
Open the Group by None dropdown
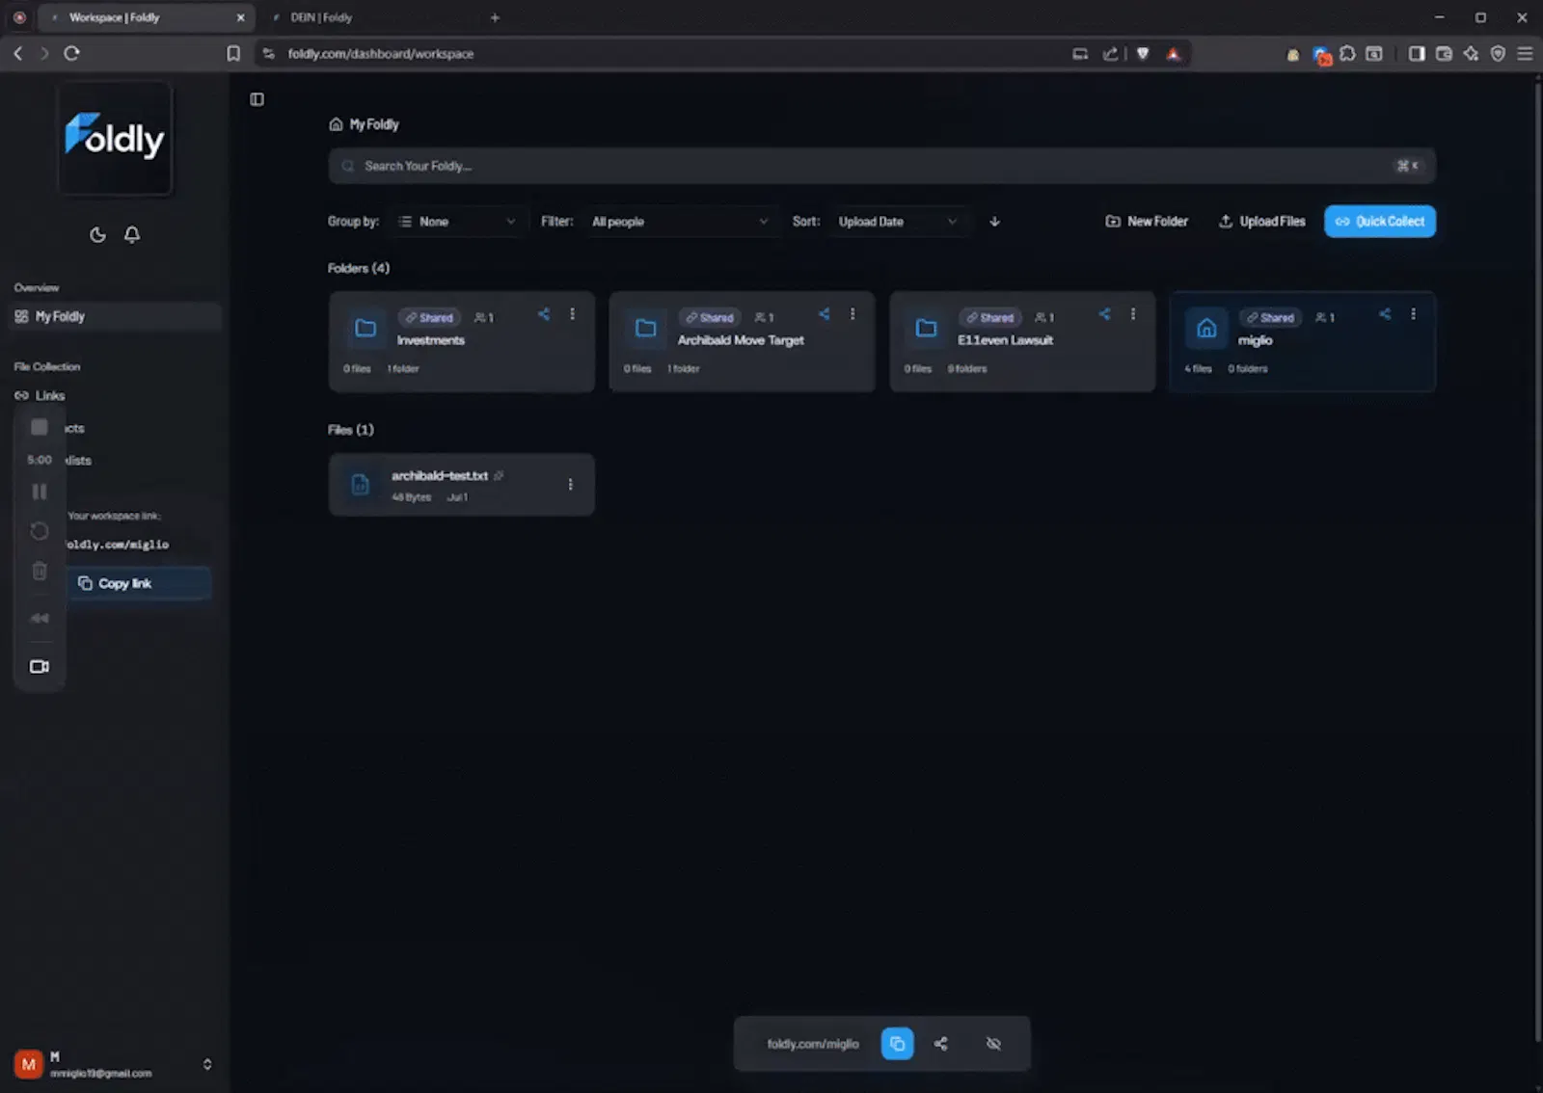(457, 222)
